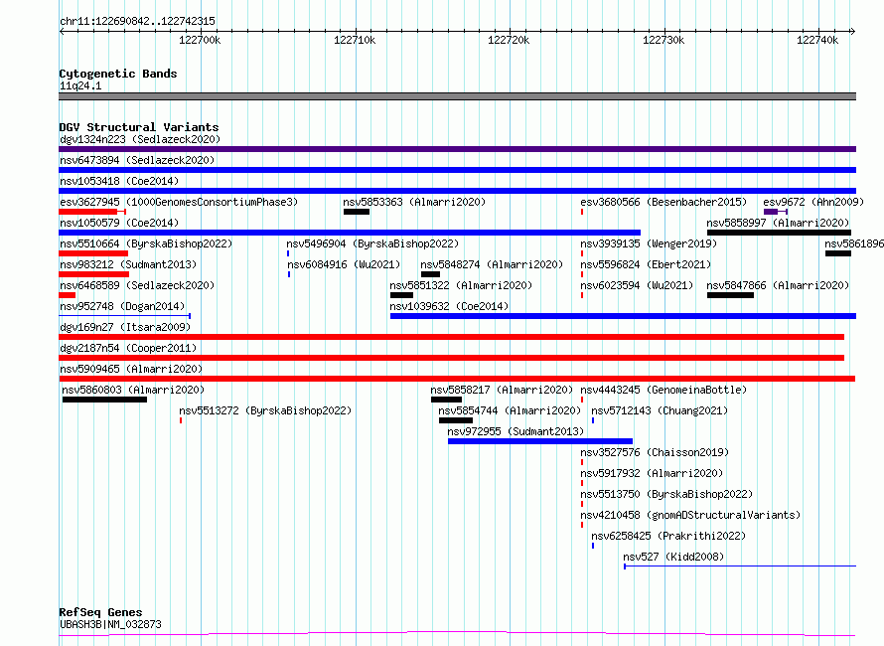Click the nsv5510664 (ByrskaBishop2022) label
This screenshot has height=646, width=884.
[x=146, y=243]
